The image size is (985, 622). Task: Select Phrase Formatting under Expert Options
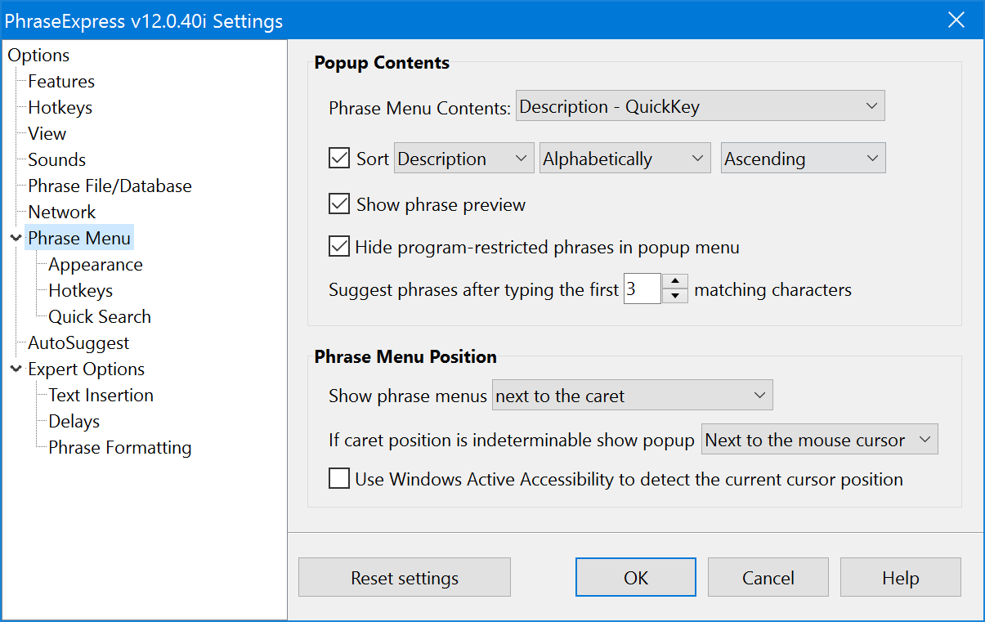click(119, 448)
